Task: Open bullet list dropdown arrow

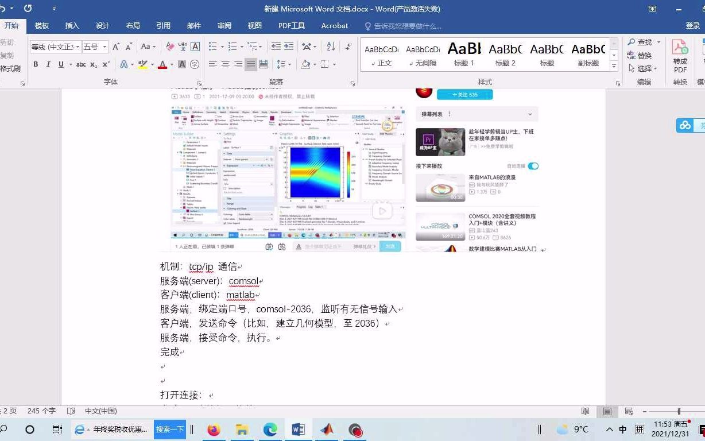Action: [x=222, y=47]
